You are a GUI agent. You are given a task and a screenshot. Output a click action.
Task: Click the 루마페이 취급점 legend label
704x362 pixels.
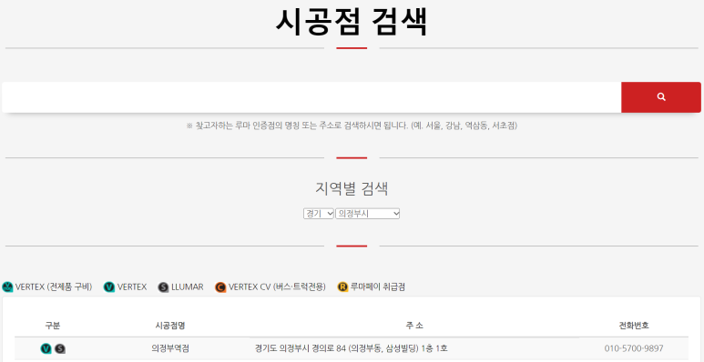pos(378,287)
